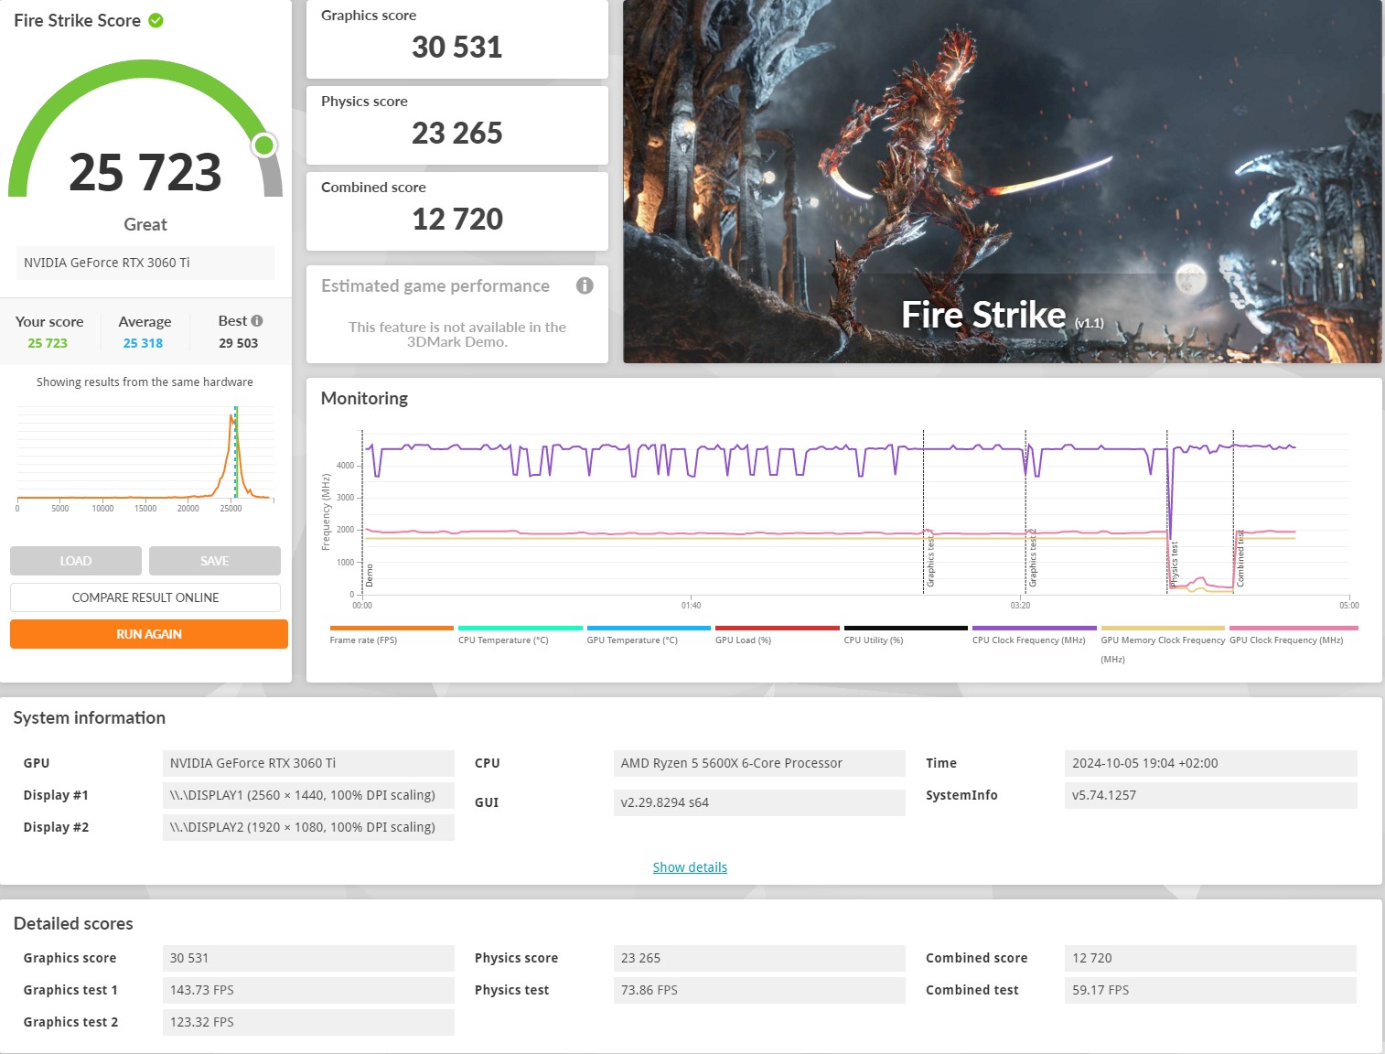Click the green verified checkmark icon
Screen dimensions: 1385x1054
(156, 20)
